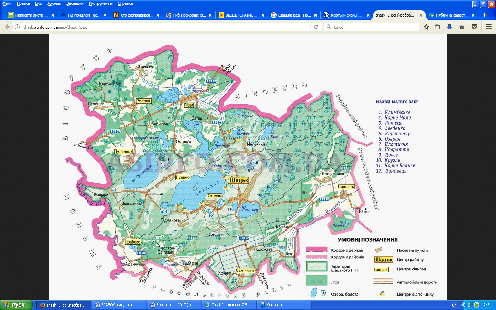Switch to Total Commander taskbar item

point(229,305)
